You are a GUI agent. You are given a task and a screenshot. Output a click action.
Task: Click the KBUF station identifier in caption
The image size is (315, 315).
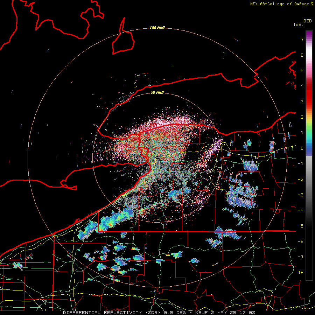(x=202, y=313)
